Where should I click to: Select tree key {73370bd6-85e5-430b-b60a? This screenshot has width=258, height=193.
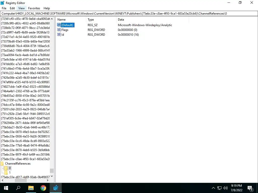tap(25, 41)
